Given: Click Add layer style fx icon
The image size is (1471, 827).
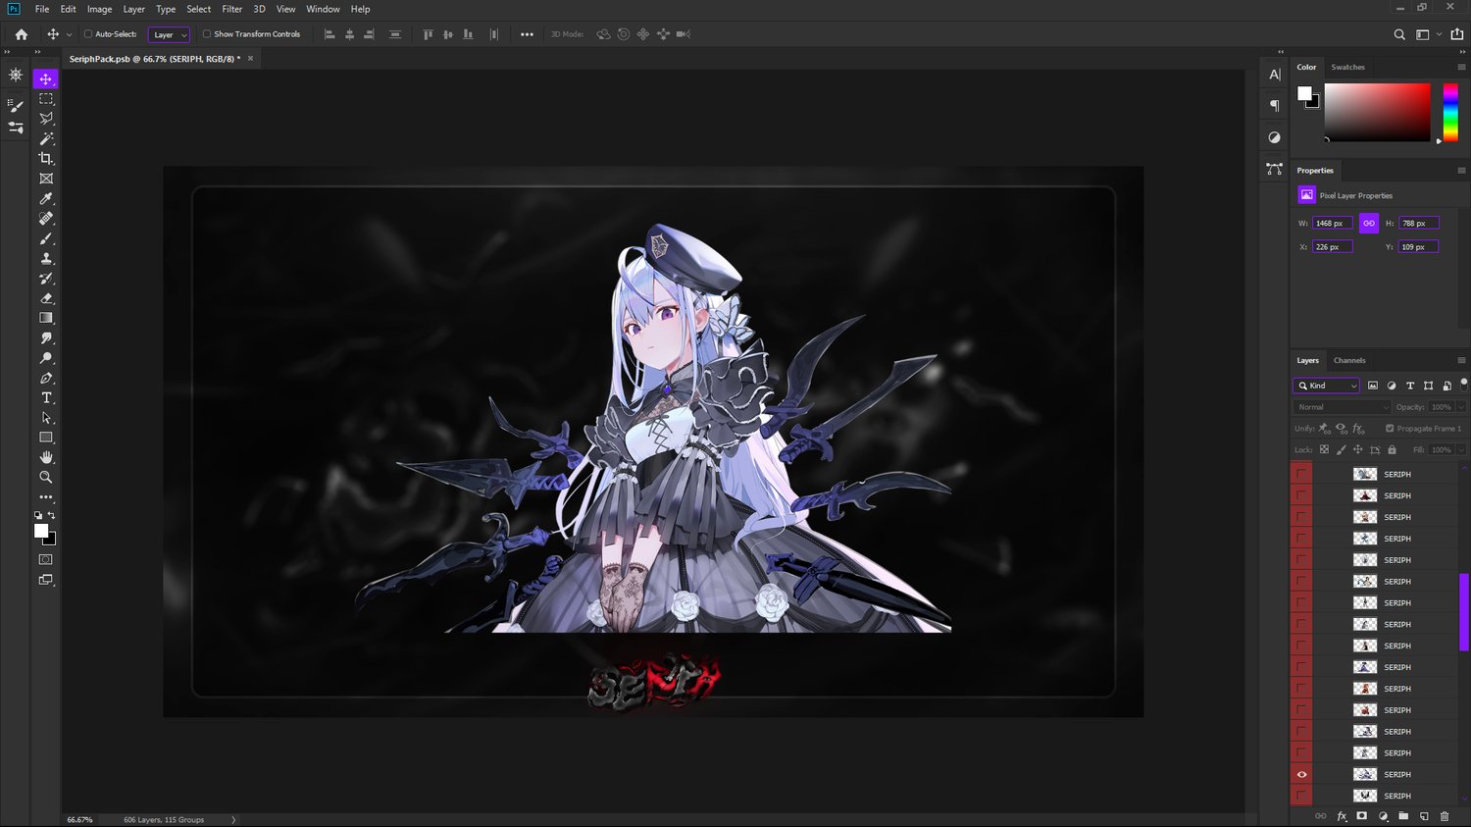Looking at the screenshot, I should tap(1342, 816).
